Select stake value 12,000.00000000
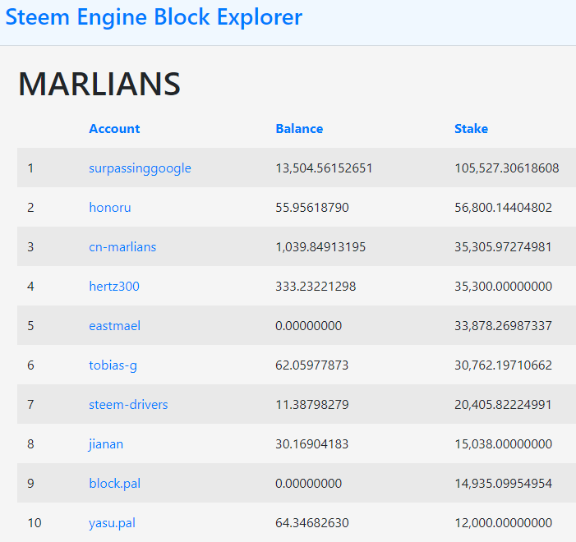Viewport: 576px width, 542px height. 503,522
